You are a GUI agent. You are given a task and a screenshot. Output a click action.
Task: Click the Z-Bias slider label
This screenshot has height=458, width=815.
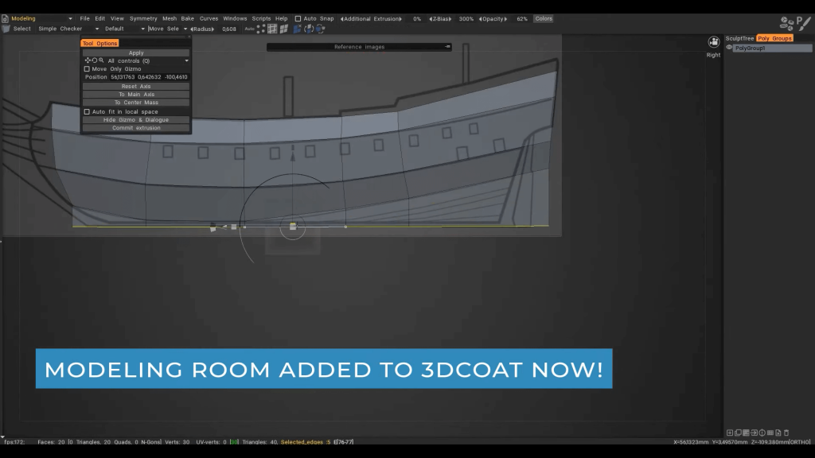tap(439, 19)
